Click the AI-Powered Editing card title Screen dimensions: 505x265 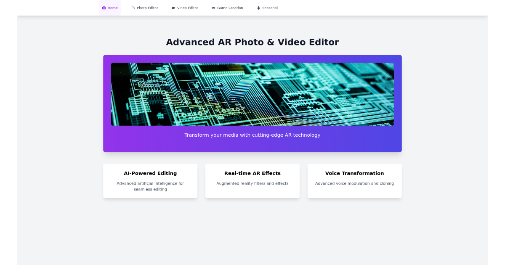[x=150, y=173]
